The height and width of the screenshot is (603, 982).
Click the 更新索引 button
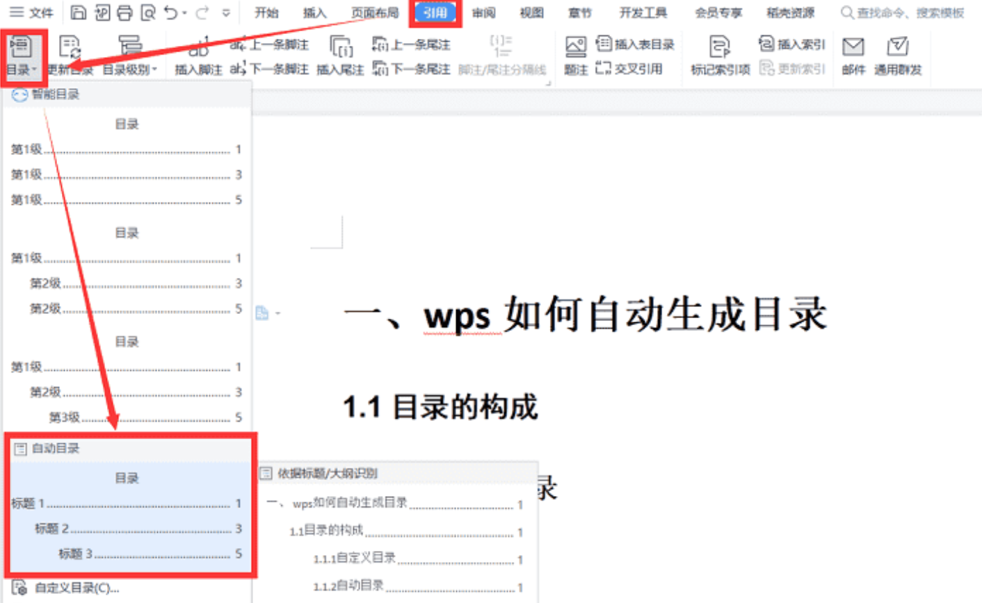791,69
